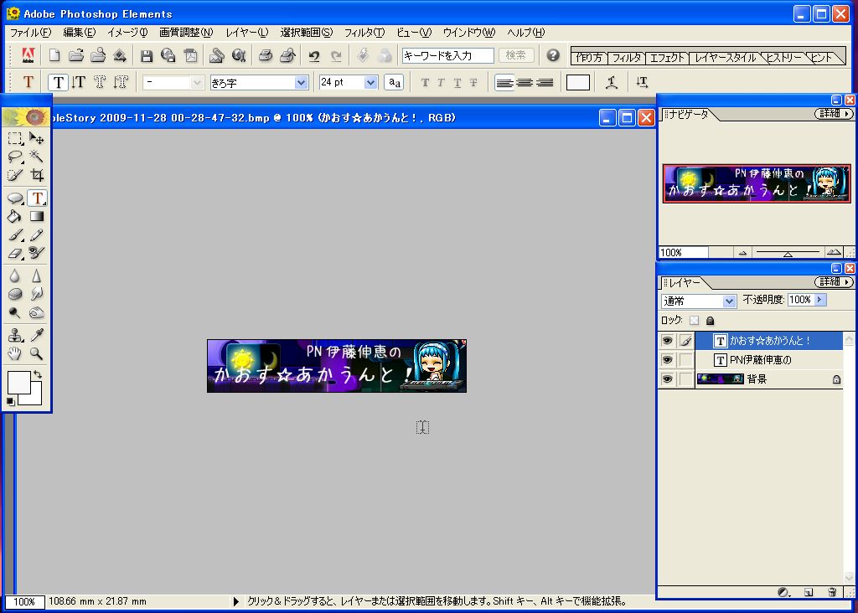Viewport: 858px width, 613px height.
Task: Open the font family dropdown きろ字
Action: (x=301, y=83)
